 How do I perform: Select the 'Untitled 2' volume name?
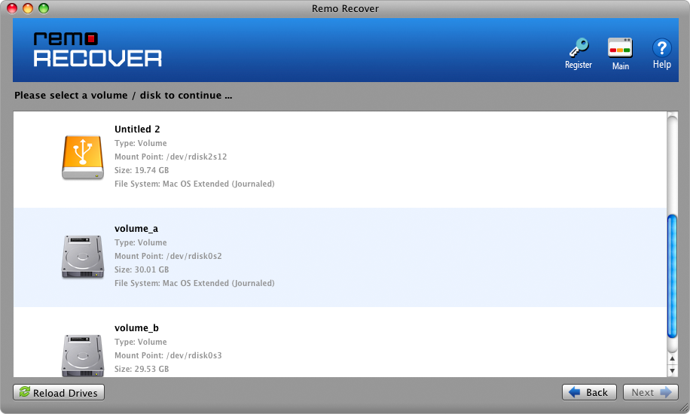tap(137, 129)
